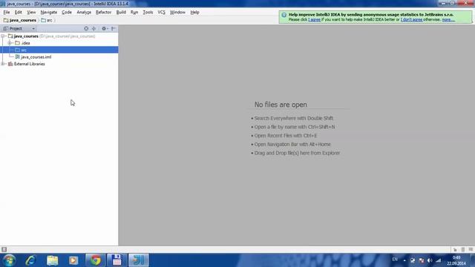The height and width of the screenshot is (267, 475).
Task: Click src in navigation breadcrumb
Action: tap(47, 20)
